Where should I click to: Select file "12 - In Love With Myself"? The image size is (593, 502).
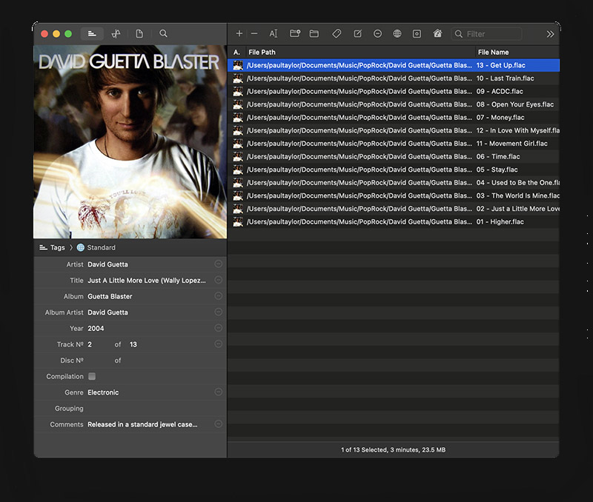[394, 130]
